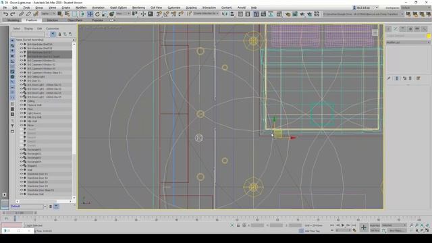Toggle the Spinner Snap icon
The image size is (432, 243).
tap(181, 13)
